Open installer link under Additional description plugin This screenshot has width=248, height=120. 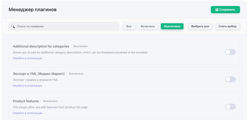(x=27, y=58)
